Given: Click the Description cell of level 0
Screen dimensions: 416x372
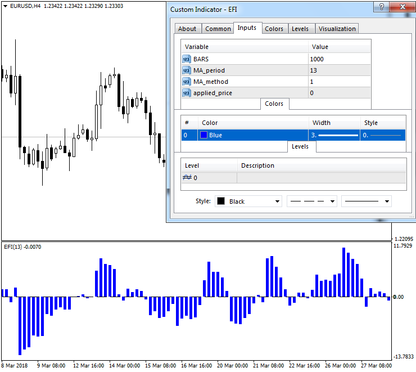Looking at the screenshot, I should [322, 178].
